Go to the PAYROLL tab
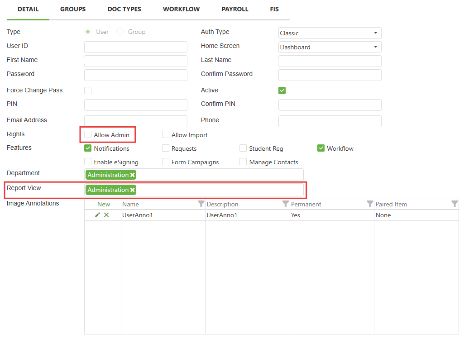This screenshot has height=339, width=464. click(x=235, y=9)
